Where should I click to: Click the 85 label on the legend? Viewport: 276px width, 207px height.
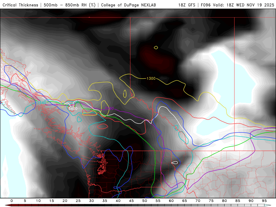coord(238,201)
